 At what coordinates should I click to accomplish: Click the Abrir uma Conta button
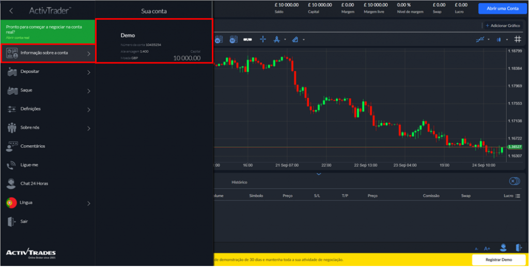click(x=502, y=8)
